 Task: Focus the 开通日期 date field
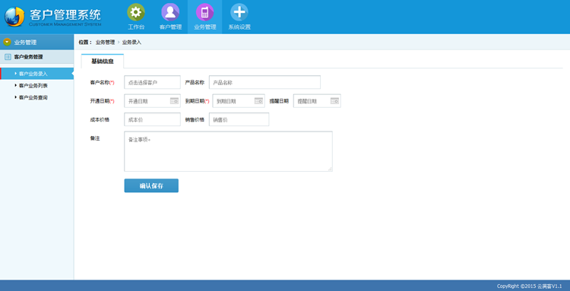(x=152, y=101)
